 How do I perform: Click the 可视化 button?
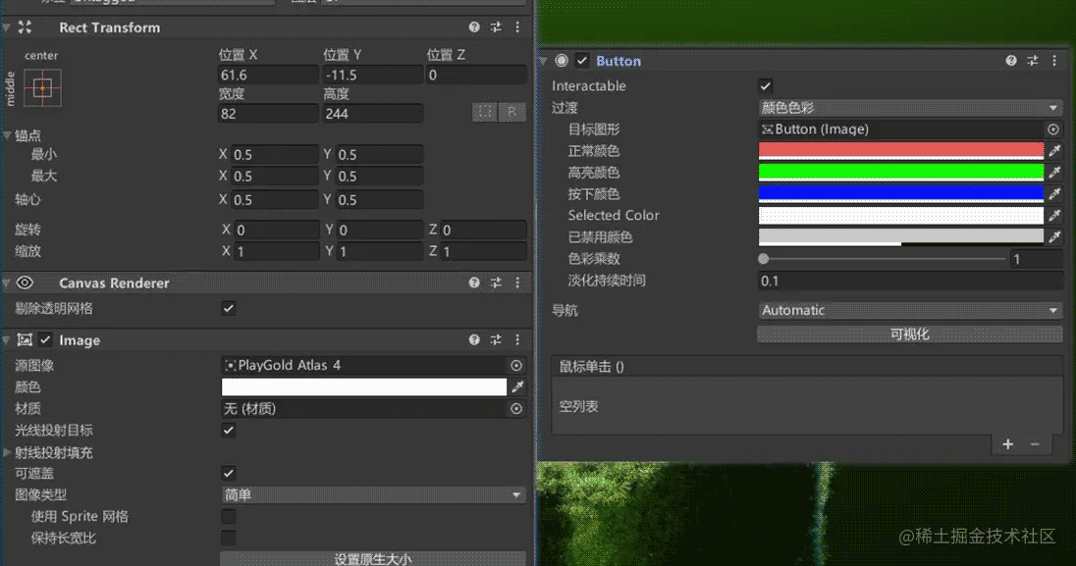(909, 334)
